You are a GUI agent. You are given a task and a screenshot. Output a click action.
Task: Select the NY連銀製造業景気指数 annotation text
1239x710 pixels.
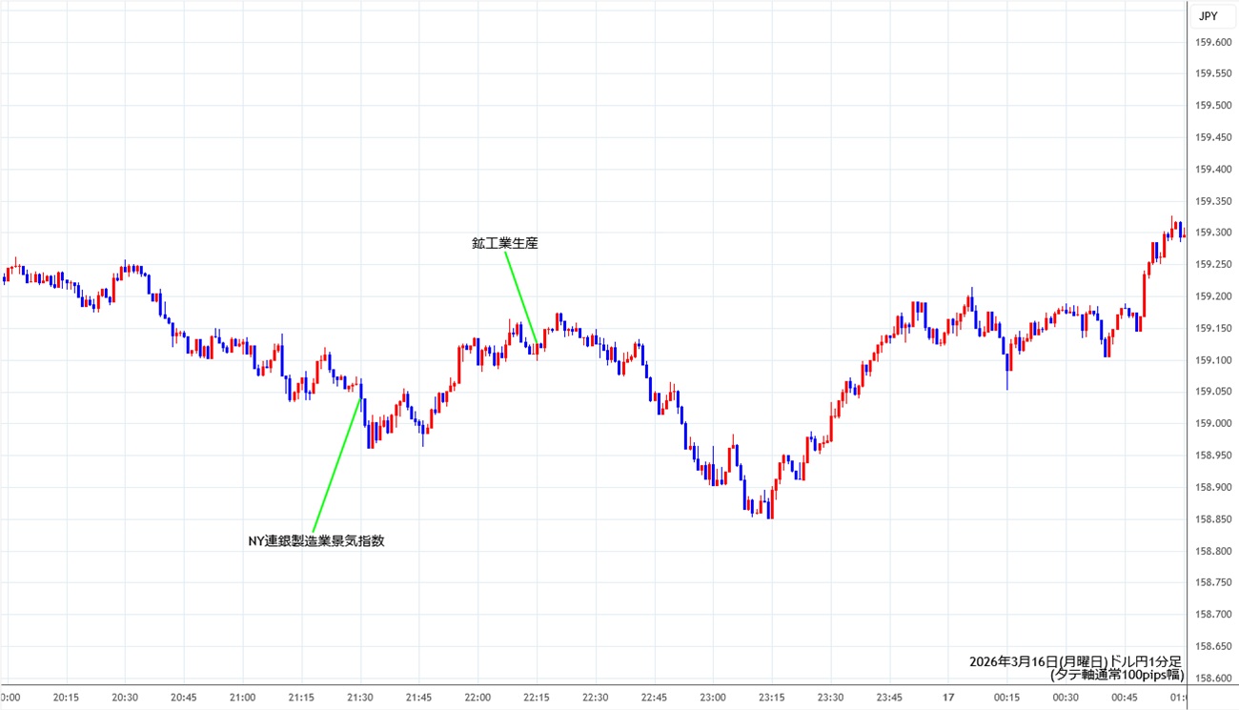pyautogui.click(x=315, y=540)
